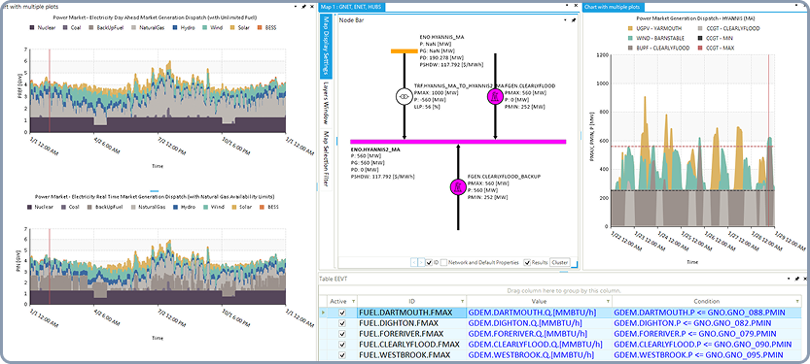Toggle the Results checkbox in Node Bar
This screenshot has width=810, height=364.
(x=527, y=262)
